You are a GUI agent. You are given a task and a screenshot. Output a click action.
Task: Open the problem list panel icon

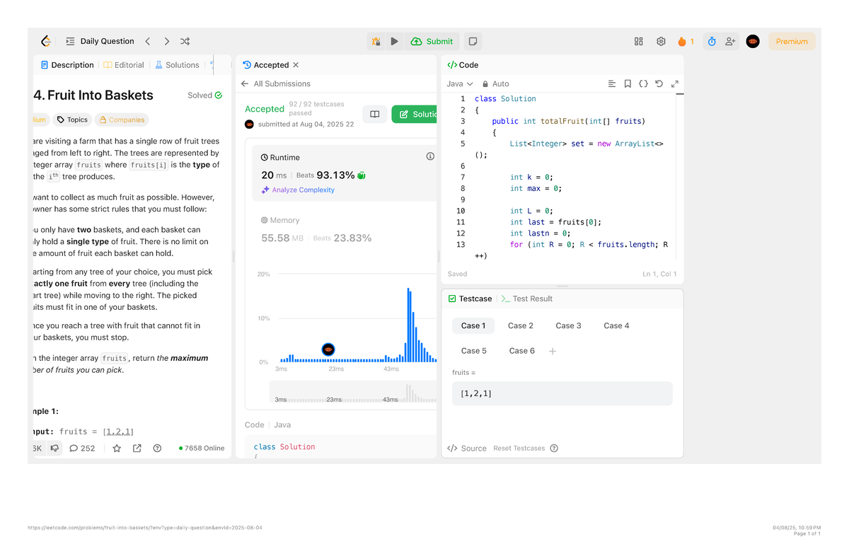tap(70, 41)
